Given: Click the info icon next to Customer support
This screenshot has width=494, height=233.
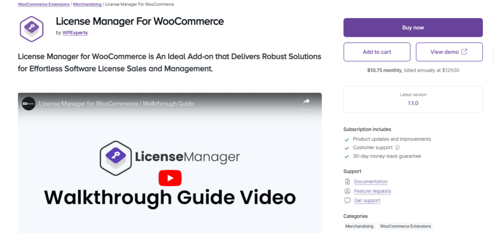Looking at the screenshot, I should coord(398,147).
